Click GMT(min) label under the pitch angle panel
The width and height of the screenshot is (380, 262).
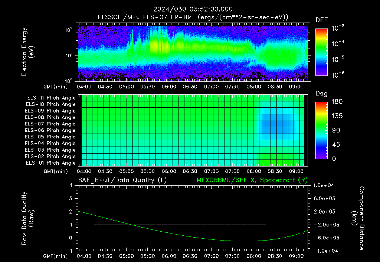pyautogui.click(x=56, y=172)
